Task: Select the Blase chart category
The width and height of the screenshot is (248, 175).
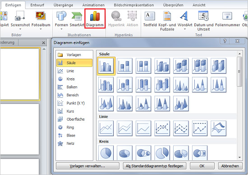Action: [x=74, y=136]
